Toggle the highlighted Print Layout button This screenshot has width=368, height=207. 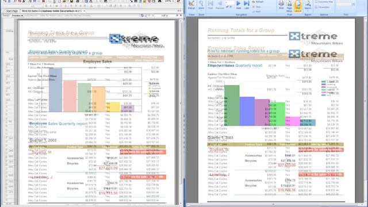pyautogui.click(x=298, y=6)
